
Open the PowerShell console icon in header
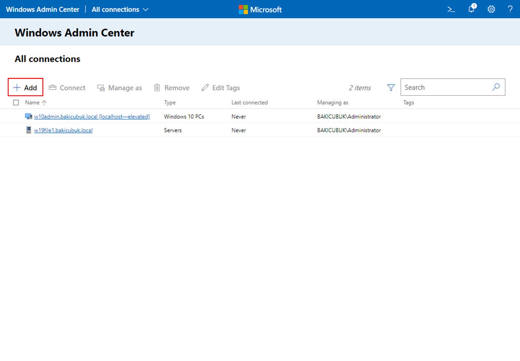tap(451, 9)
